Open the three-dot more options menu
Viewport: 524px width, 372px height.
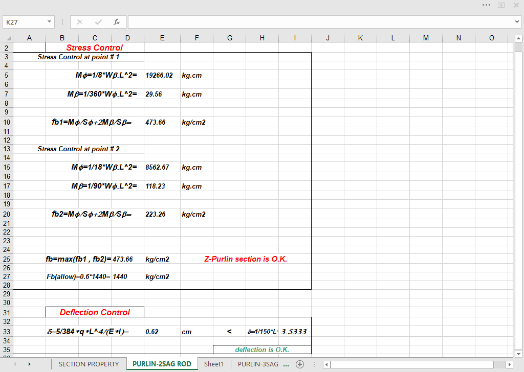click(x=486, y=5)
